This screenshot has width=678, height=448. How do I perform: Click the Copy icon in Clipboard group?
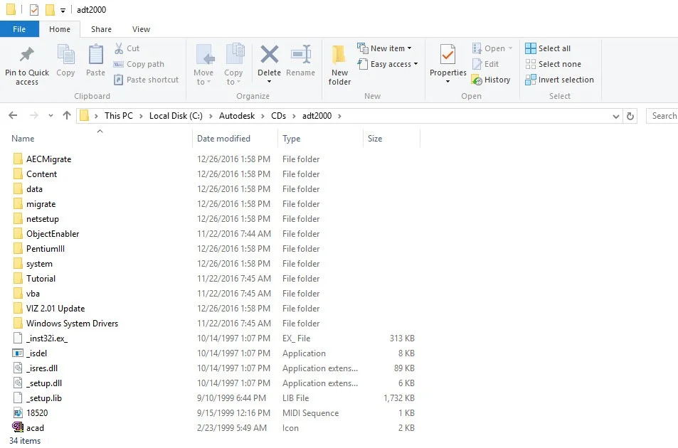click(65, 55)
